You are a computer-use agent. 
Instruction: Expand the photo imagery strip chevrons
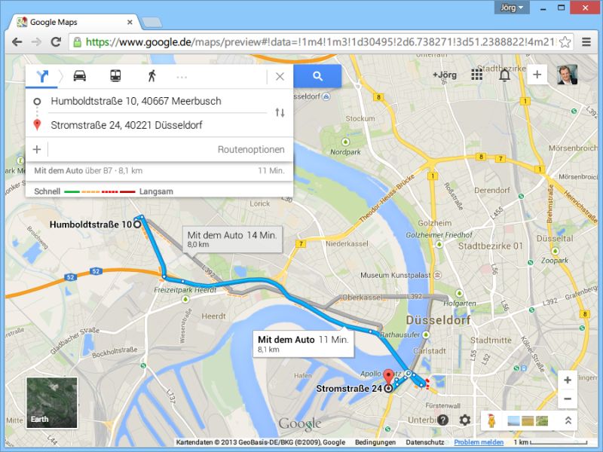click(568, 420)
